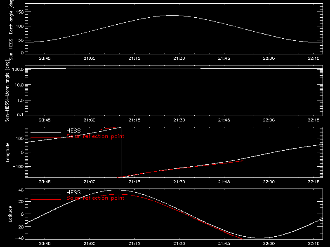
Task: Click 20:45 time label under Earth angle plot
Action: (45, 58)
